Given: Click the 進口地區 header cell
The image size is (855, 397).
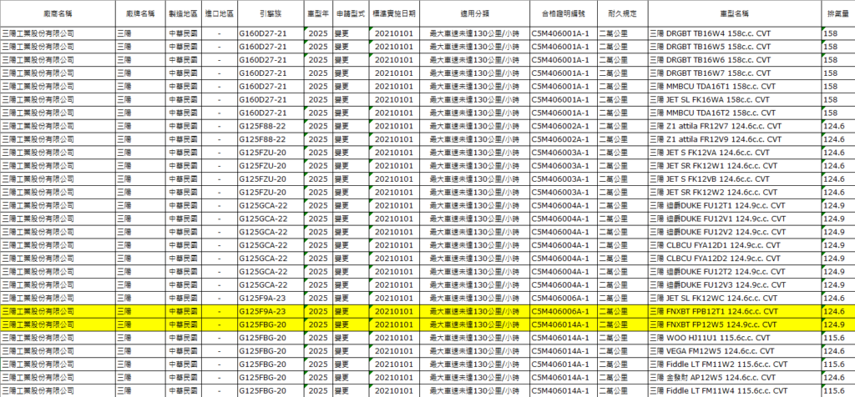Looking at the screenshot, I should coord(220,13).
